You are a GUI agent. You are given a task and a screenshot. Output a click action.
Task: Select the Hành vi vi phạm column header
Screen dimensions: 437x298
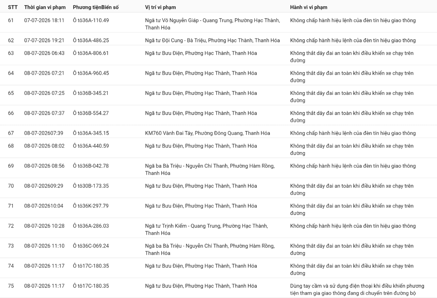tap(309, 7)
